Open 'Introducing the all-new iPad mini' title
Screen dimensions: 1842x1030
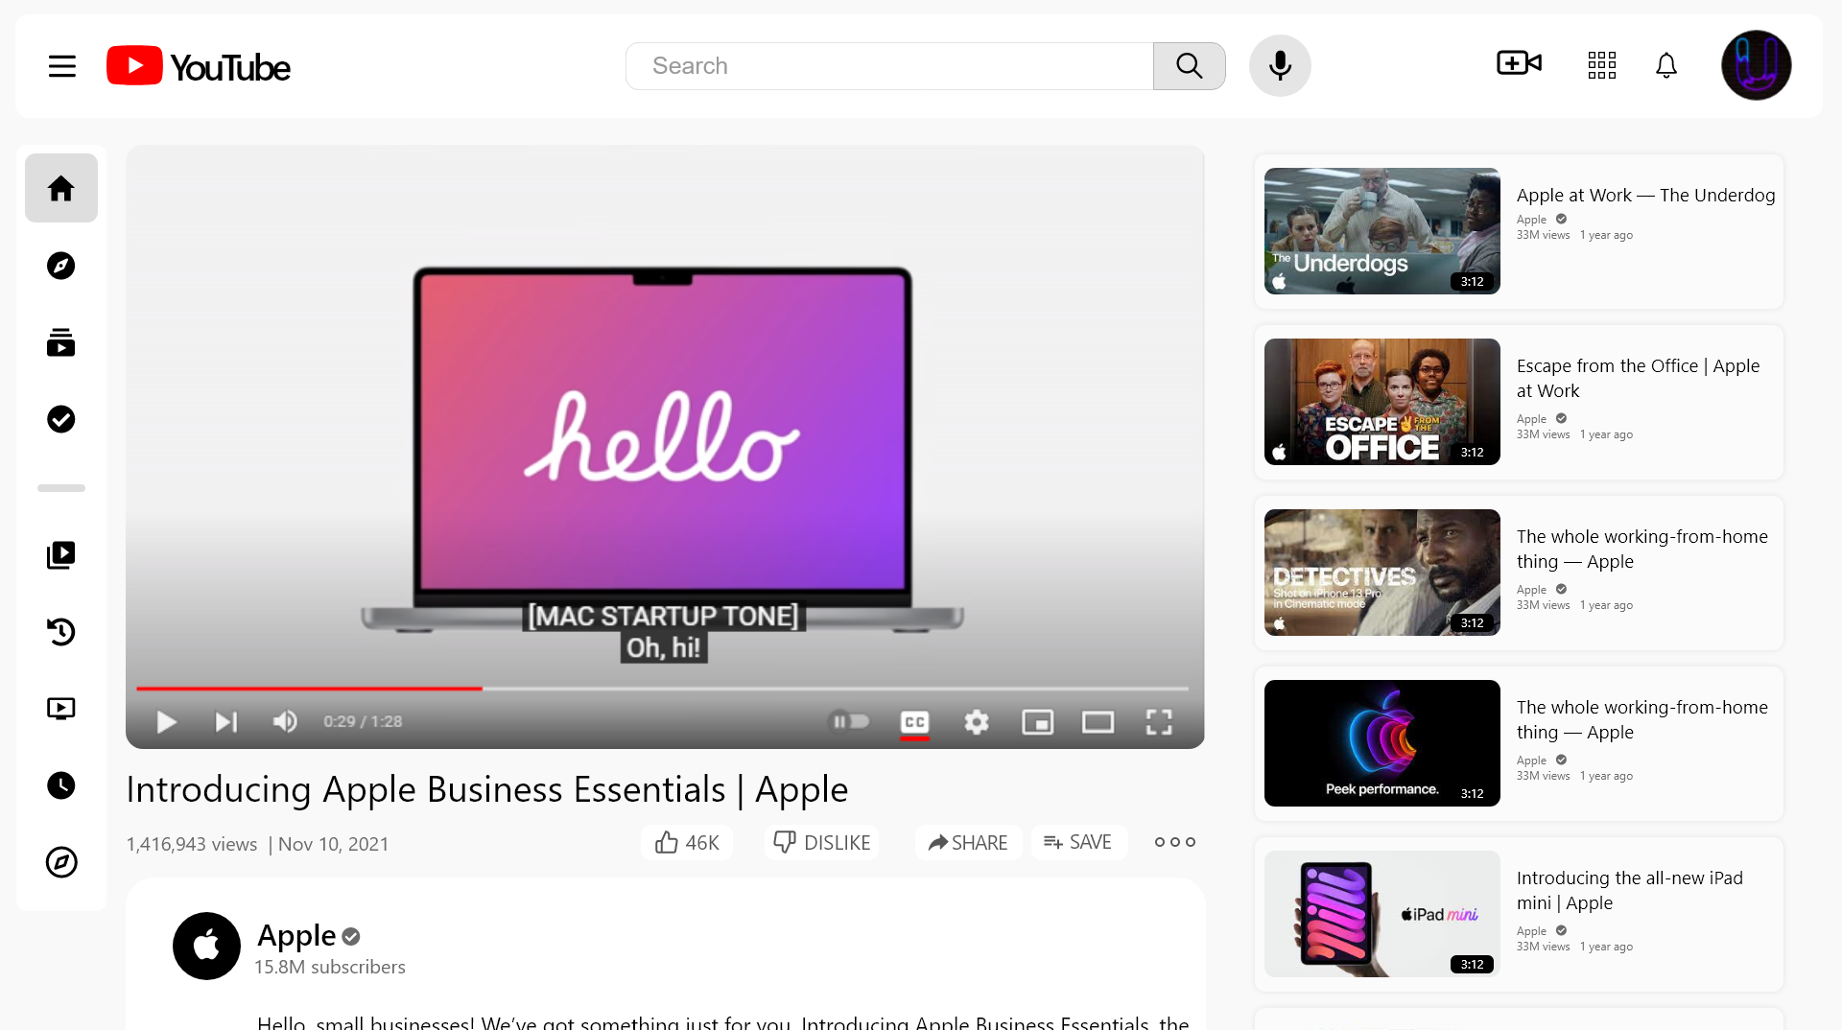(x=1629, y=891)
